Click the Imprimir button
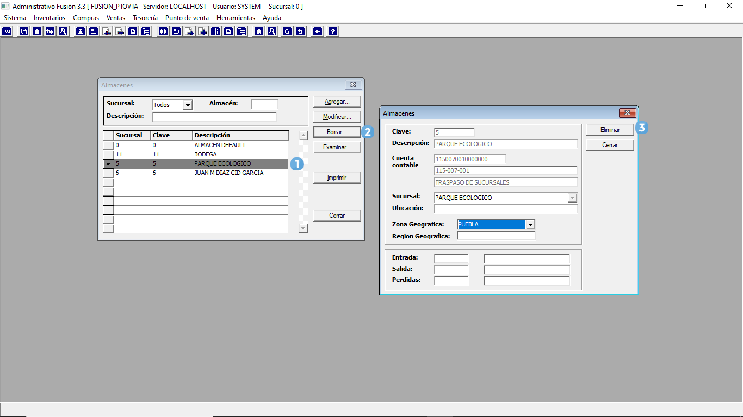The image size is (743, 417). pyautogui.click(x=337, y=178)
